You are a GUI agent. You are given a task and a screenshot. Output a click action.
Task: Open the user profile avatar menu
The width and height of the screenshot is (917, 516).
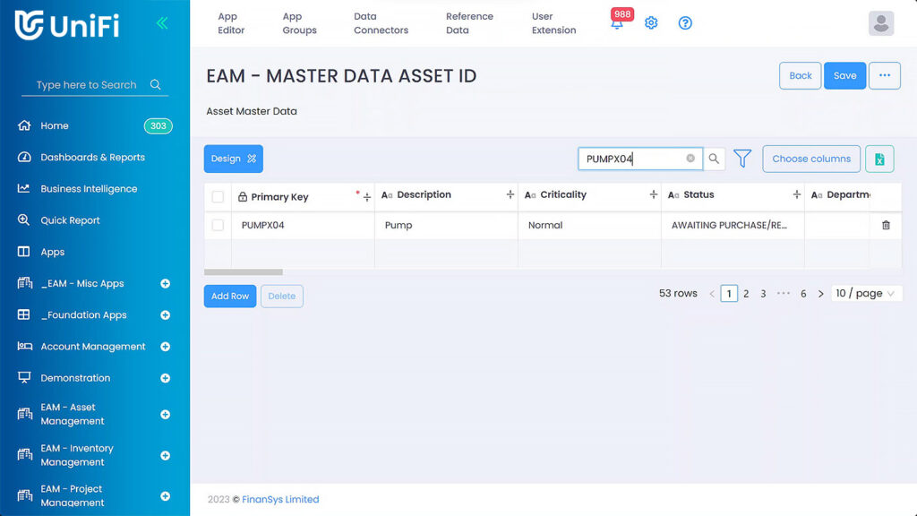[880, 23]
